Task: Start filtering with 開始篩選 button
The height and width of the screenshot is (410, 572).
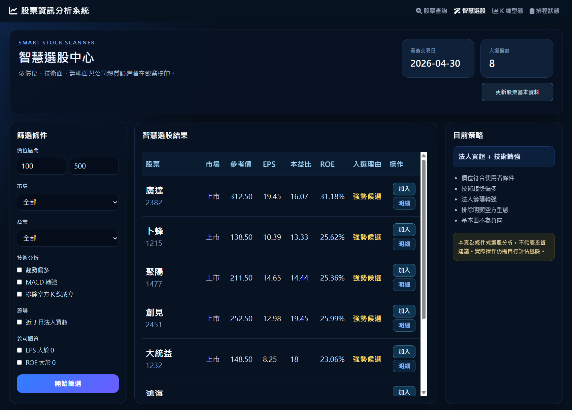Action: click(x=68, y=383)
